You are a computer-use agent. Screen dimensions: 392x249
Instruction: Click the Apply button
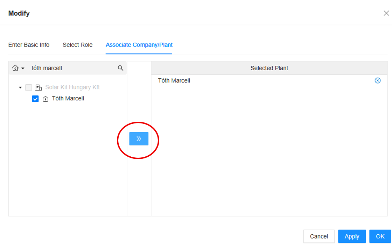tap(352, 236)
